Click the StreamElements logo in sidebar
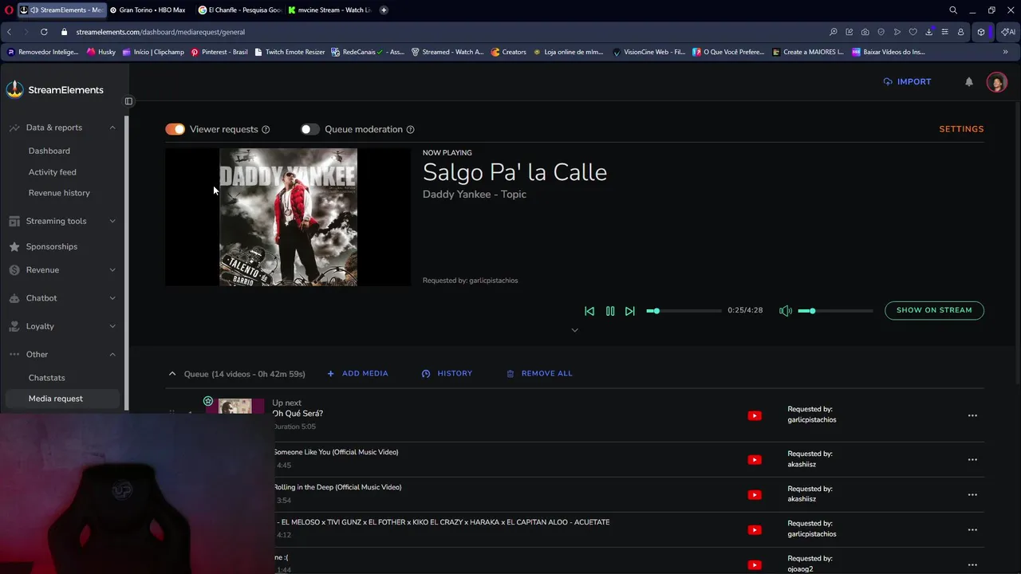The width and height of the screenshot is (1021, 574). 55,89
